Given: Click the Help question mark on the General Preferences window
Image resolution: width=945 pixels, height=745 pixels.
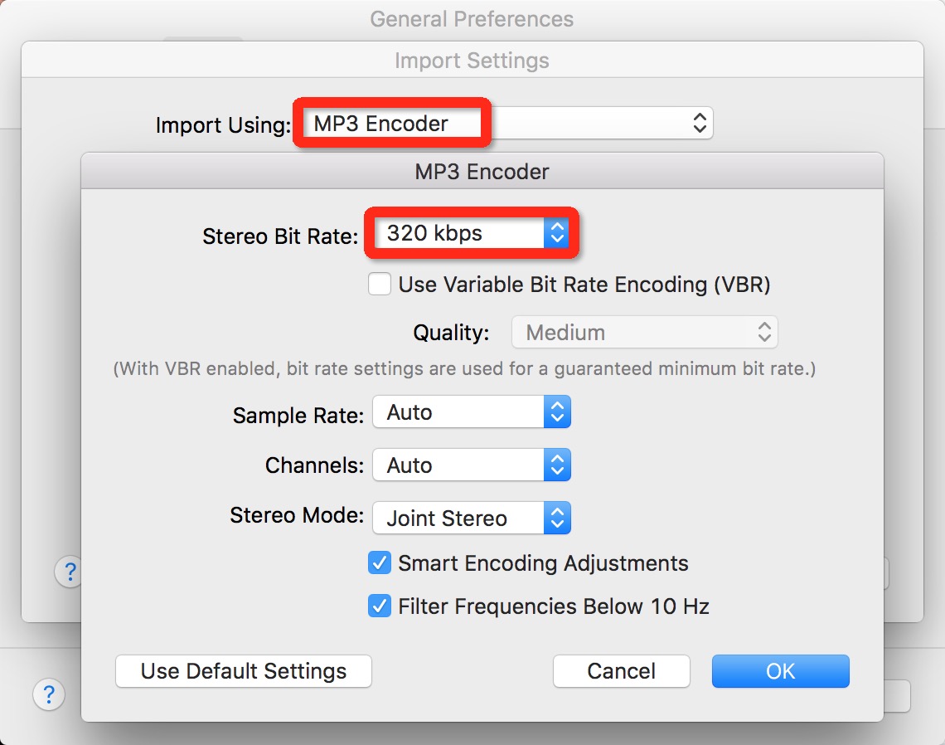Looking at the screenshot, I should coord(49,695).
